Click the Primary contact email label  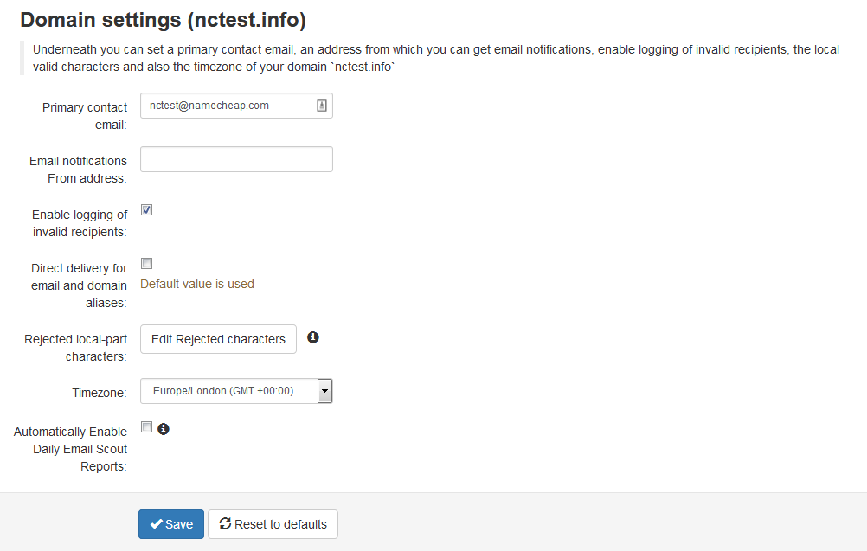coord(85,116)
